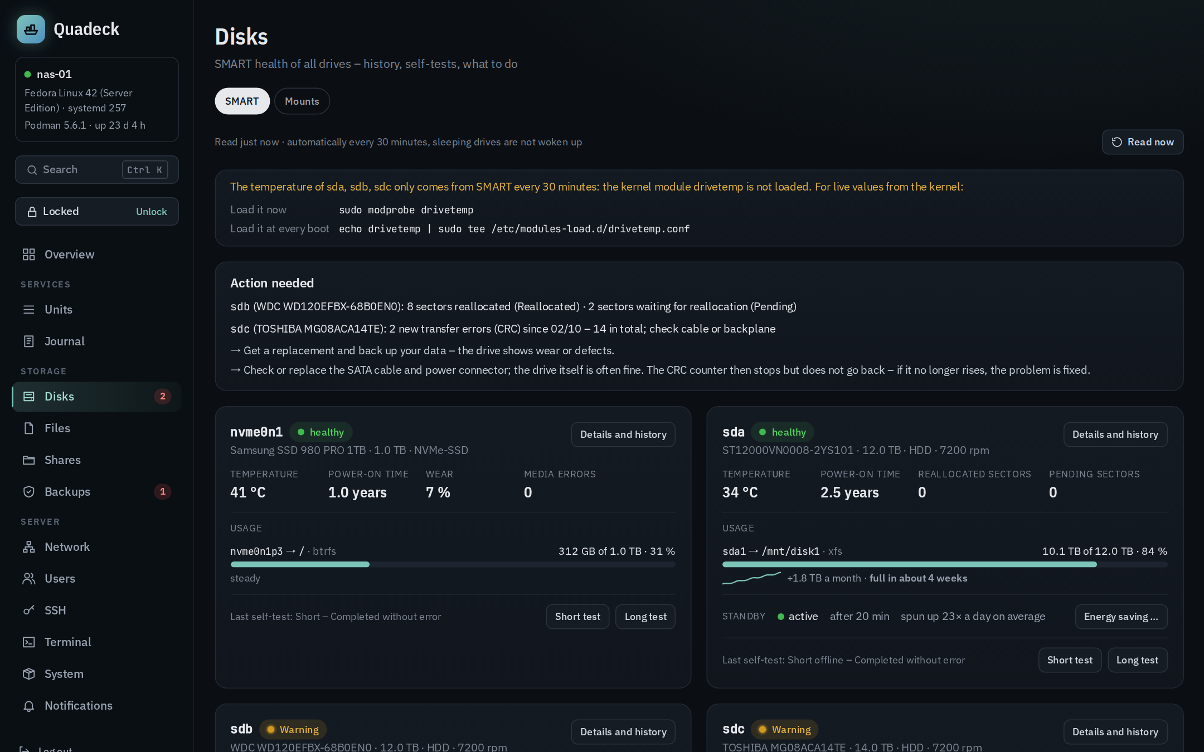Start a Short test on nvme0n1
Screen dimensions: 1204x752
(x=577, y=617)
